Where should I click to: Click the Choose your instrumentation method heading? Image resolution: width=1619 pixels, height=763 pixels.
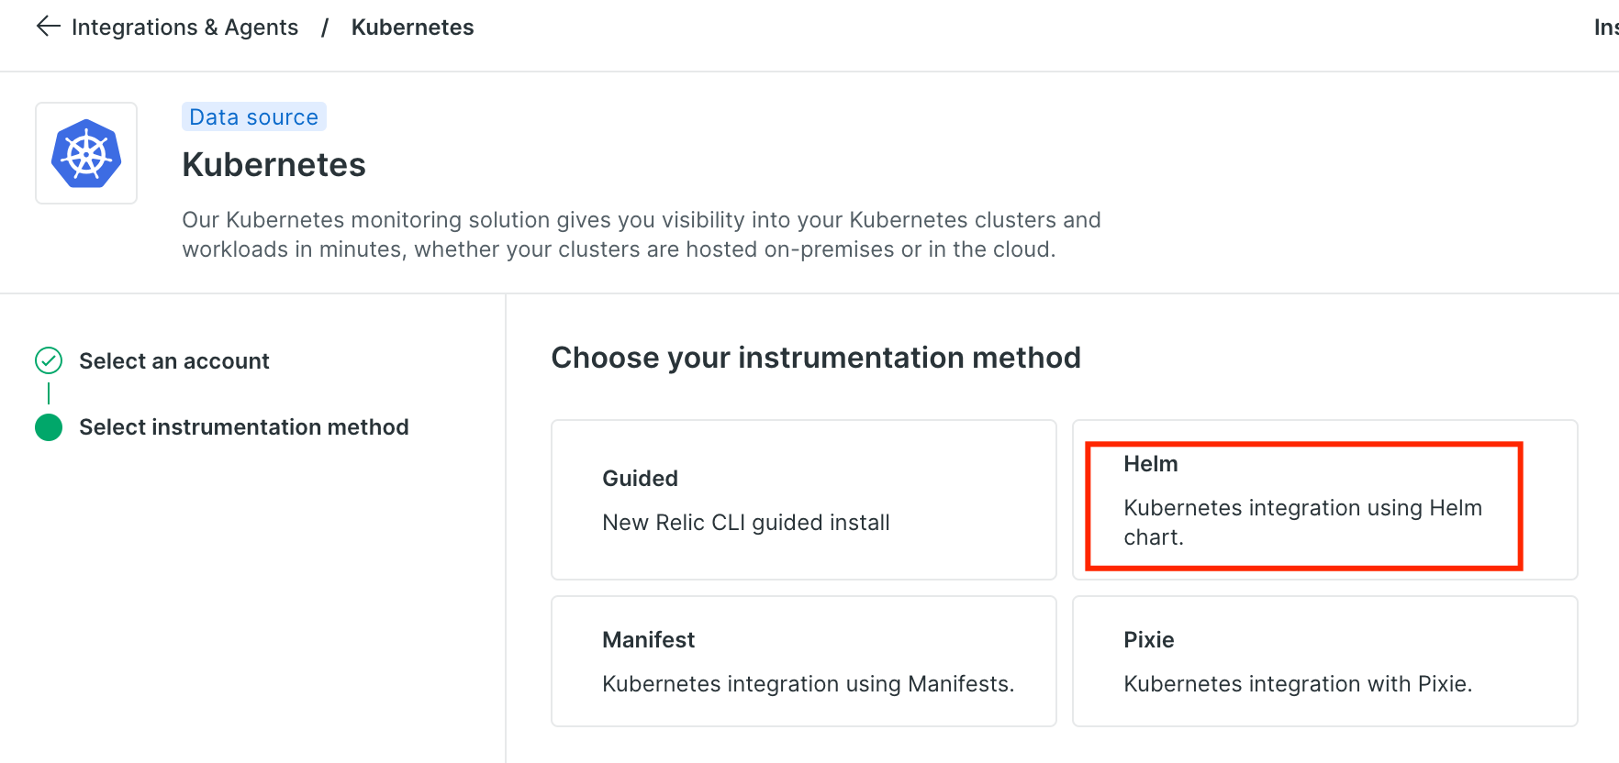point(816,358)
